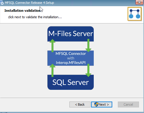Screen dimensions: 144x113
Task: Click the 'Installation validation' heading
Action: point(22,11)
